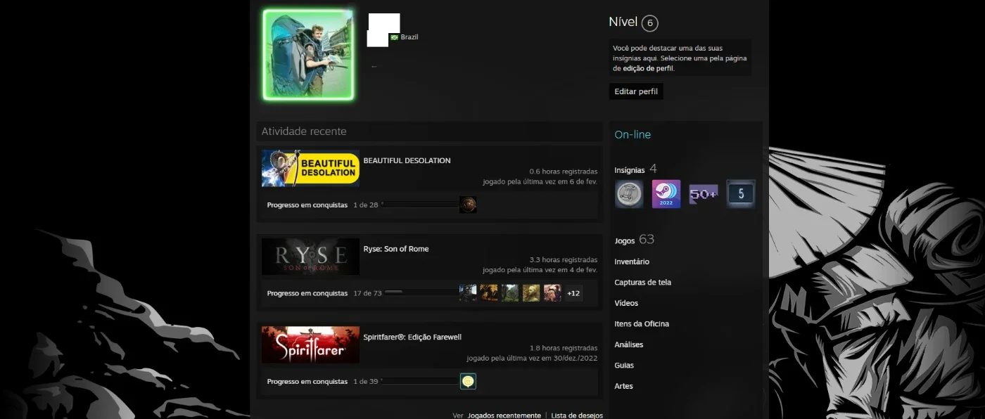Open the Jogados recentemente link
The width and height of the screenshot is (985, 419).
504,415
